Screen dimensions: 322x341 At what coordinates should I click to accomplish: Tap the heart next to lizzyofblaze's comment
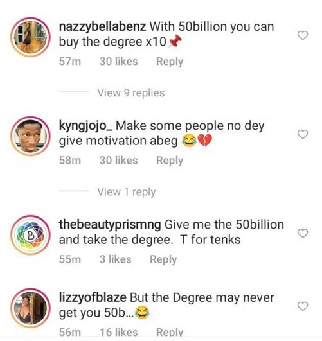click(x=303, y=306)
